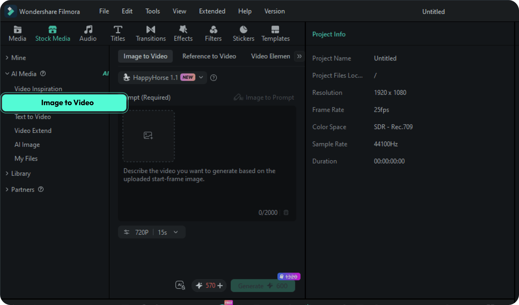The image size is (519, 305).
Task: Open the Tools menu
Action: pyautogui.click(x=153, y=11)
